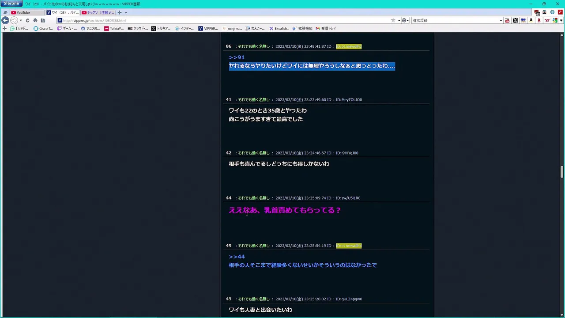Image resolution: width=565 pixels, height=318 pixels.
Task: Click ID:i9HlYqJ00 in post 42
Action: click(347, 153)
